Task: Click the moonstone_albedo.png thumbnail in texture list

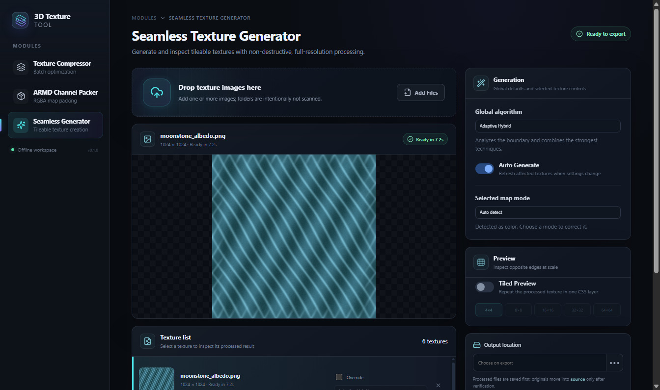Action: [x=157, y=379]
